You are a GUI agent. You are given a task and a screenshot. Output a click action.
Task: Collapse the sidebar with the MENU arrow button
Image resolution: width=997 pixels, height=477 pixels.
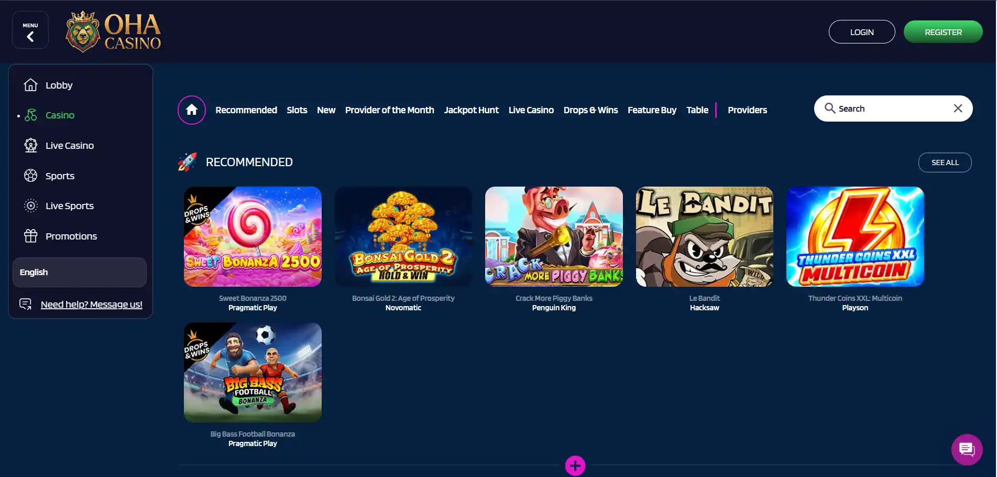point(30,30)
